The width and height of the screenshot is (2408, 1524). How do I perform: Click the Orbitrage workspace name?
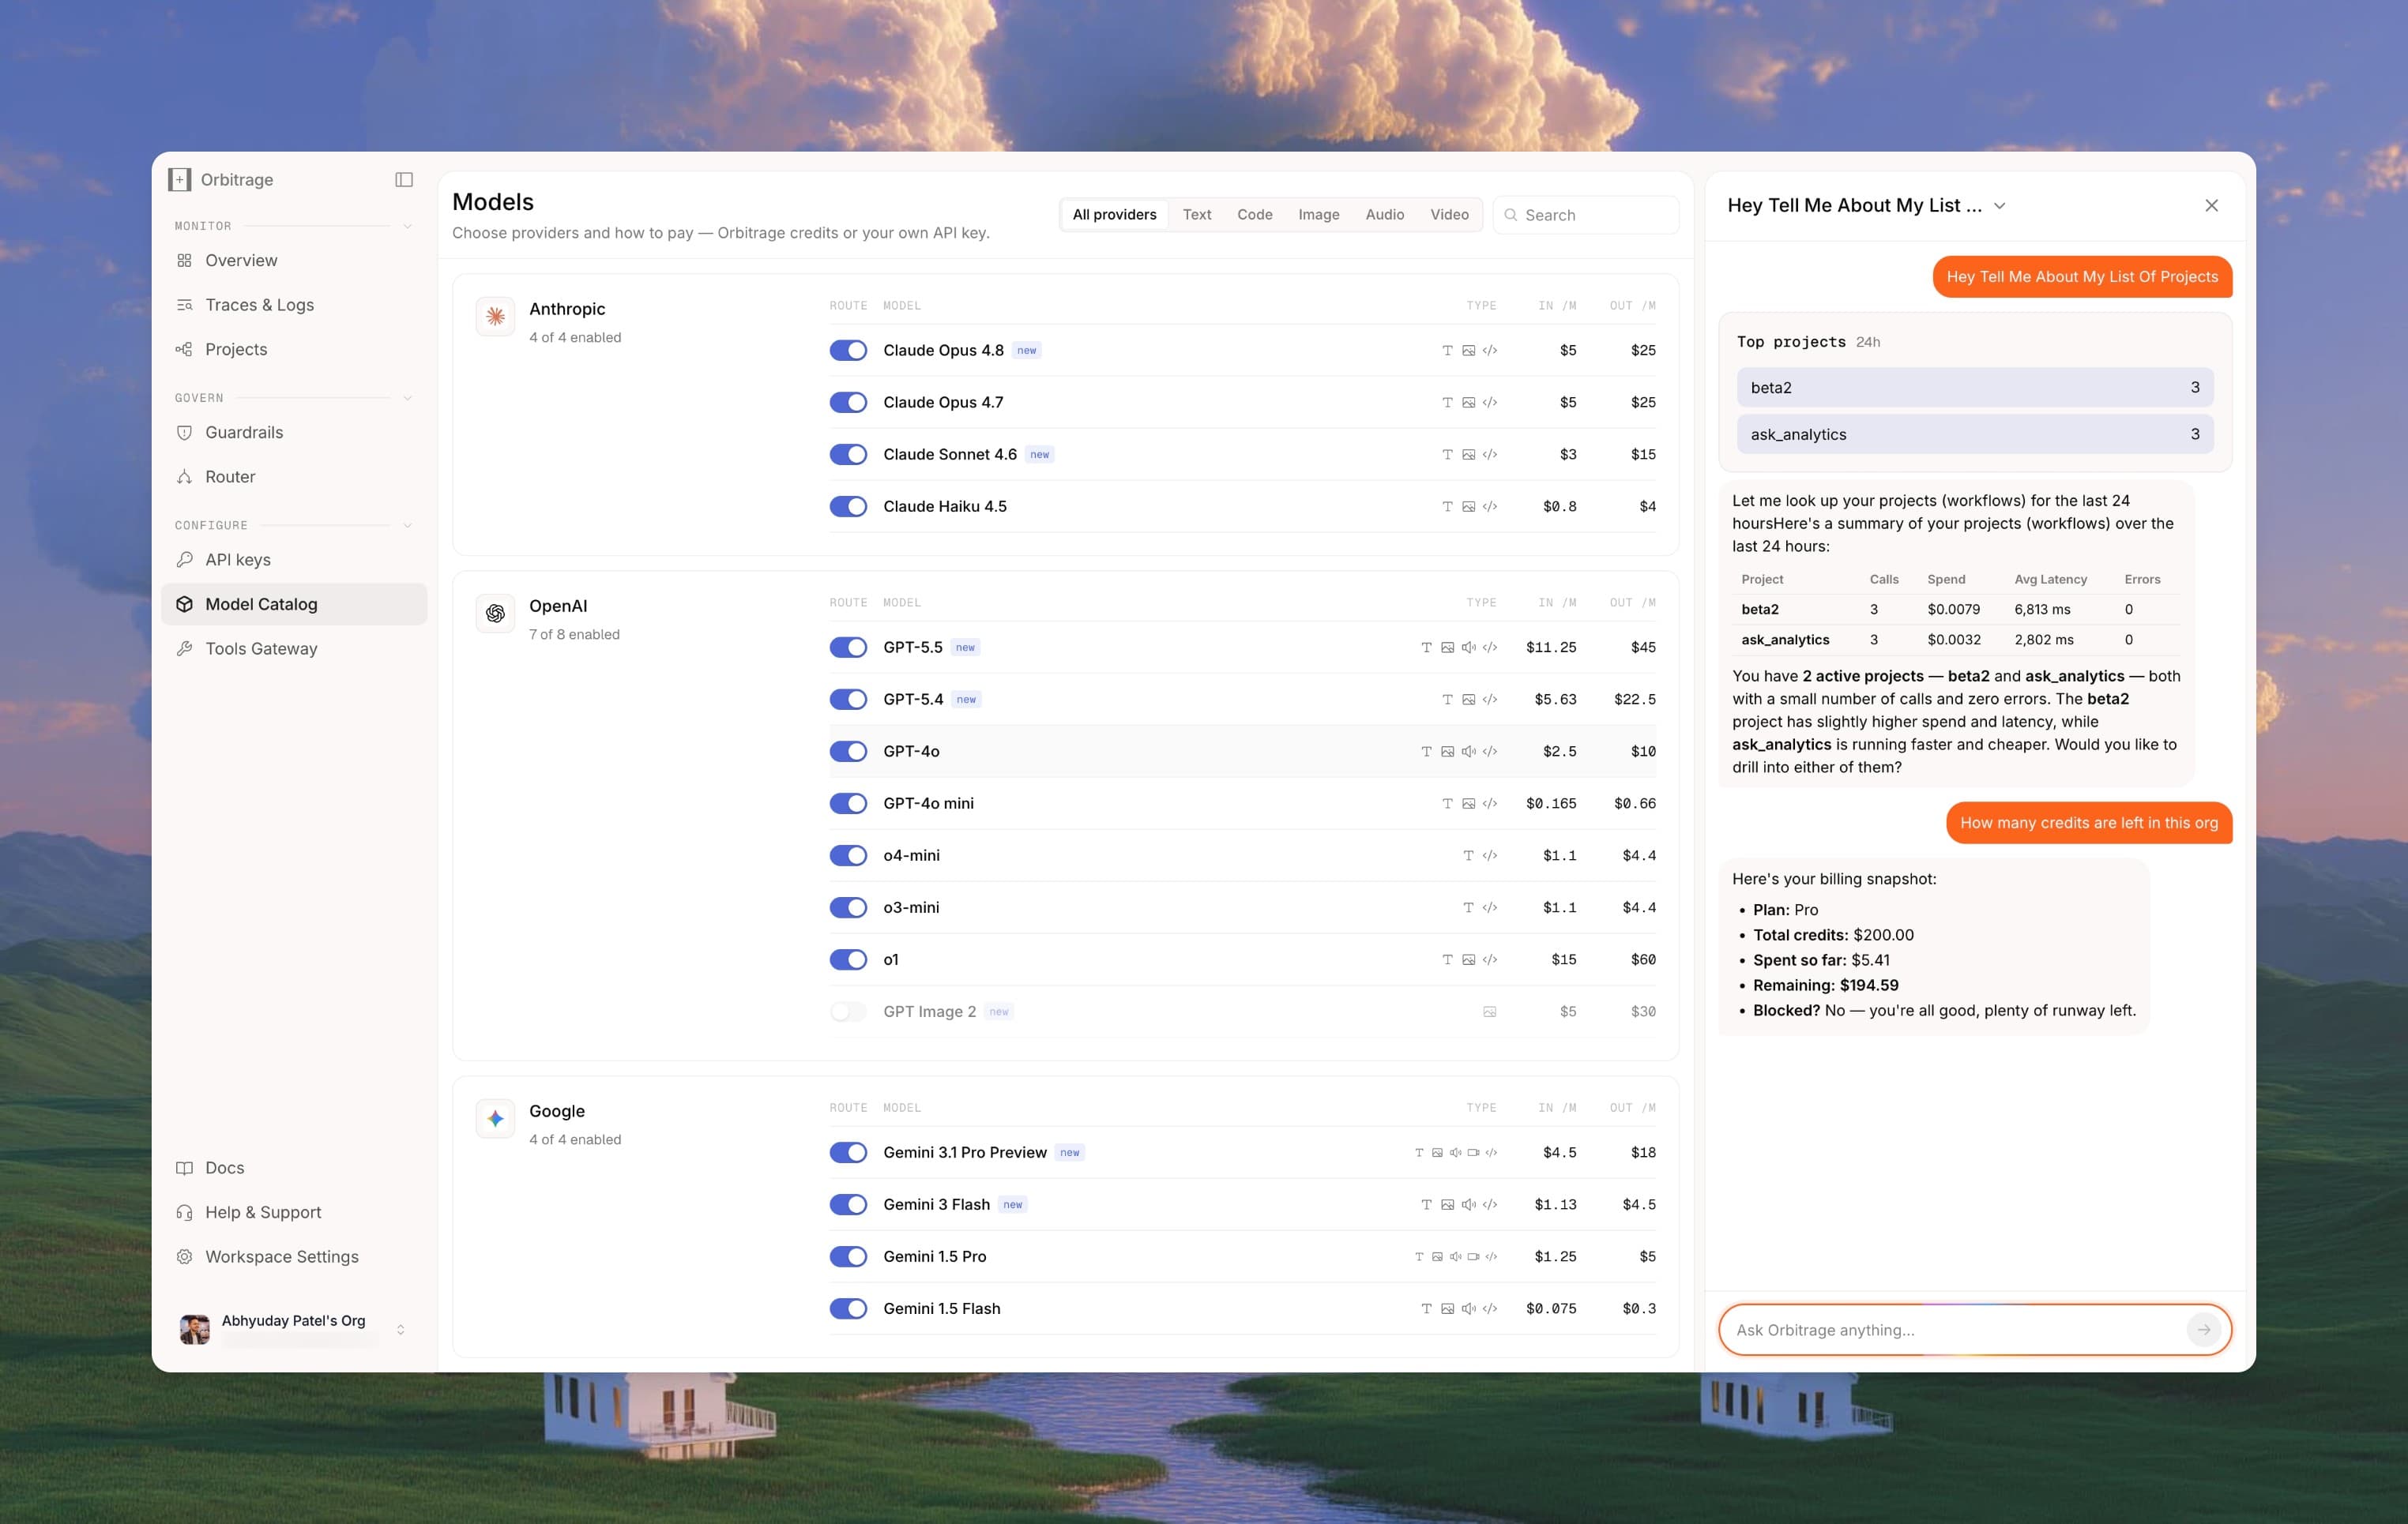237,180
